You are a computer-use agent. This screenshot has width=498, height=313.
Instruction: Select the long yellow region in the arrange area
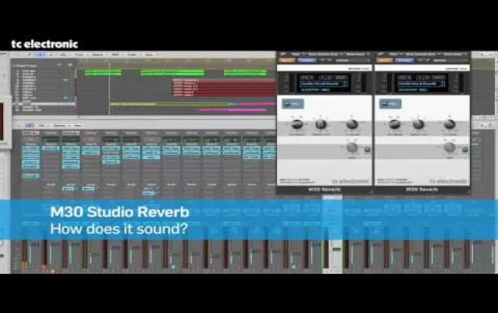(x=171, y=104)
